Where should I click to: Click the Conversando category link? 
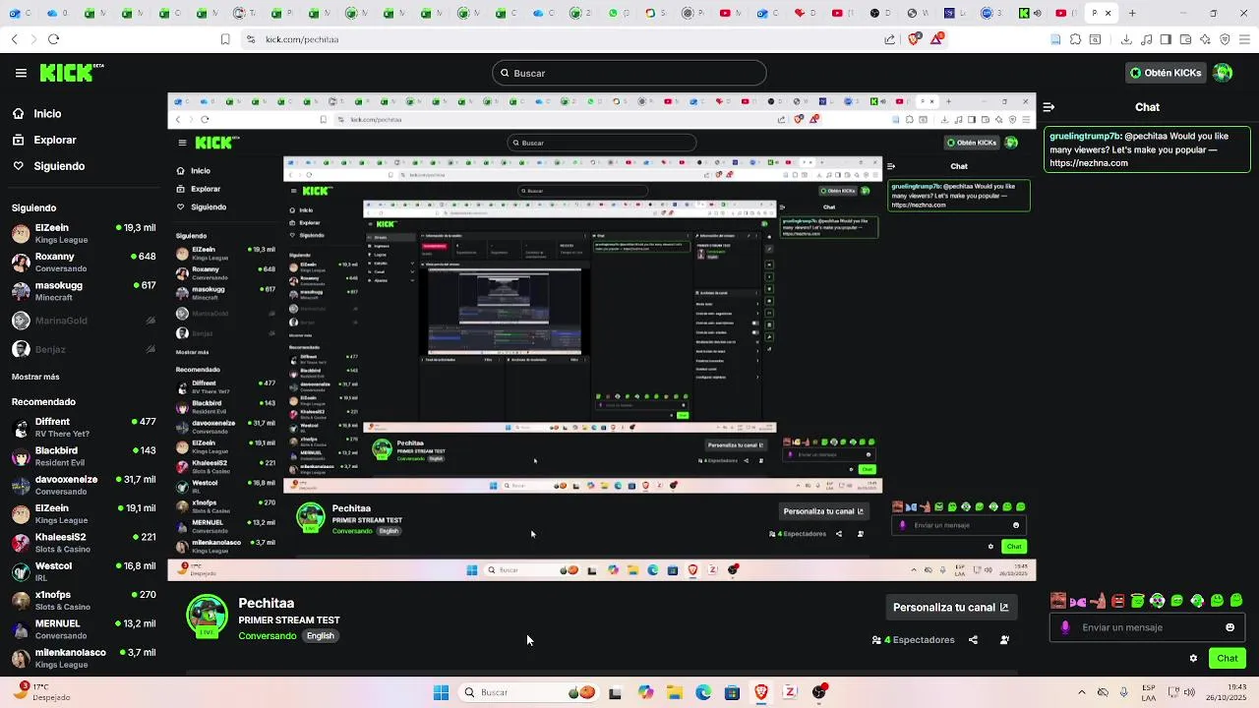click(x=267, y=636)
